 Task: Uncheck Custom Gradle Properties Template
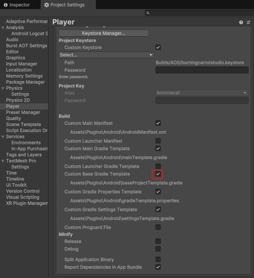(158, 192)
